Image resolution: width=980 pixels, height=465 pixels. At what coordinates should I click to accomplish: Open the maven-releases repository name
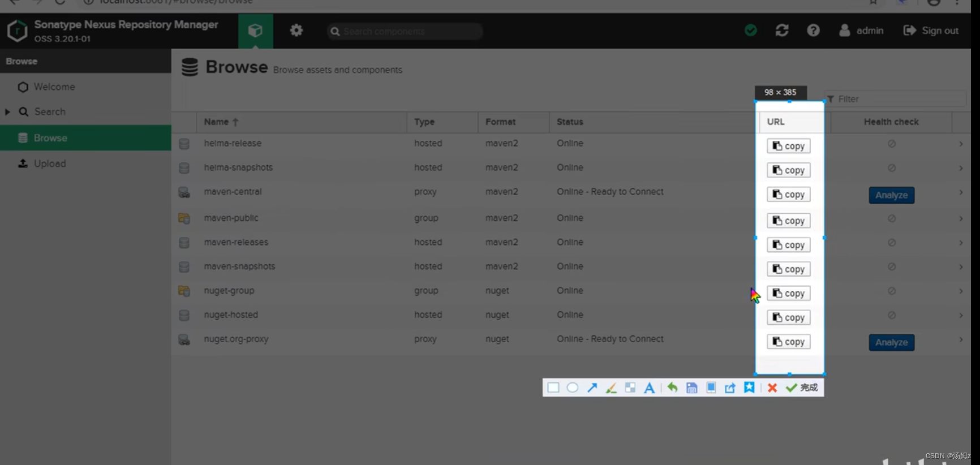pos(236,242)
